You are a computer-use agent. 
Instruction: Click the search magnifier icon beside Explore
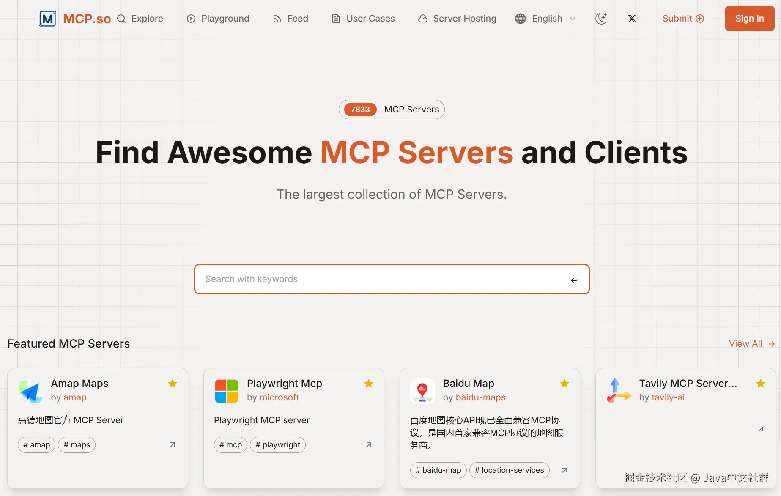(121, 19)
